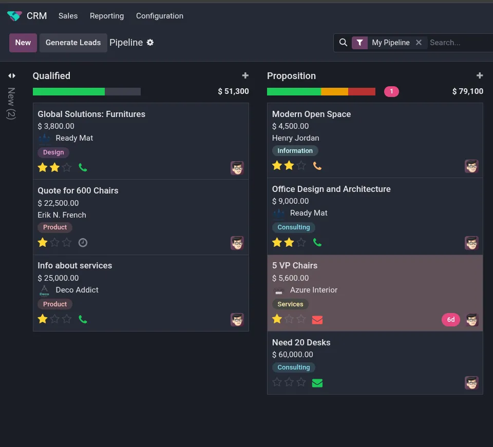Click the Generate Leads button
The width and height of the screenshot is (493, 447).
[x=73, y=43]
